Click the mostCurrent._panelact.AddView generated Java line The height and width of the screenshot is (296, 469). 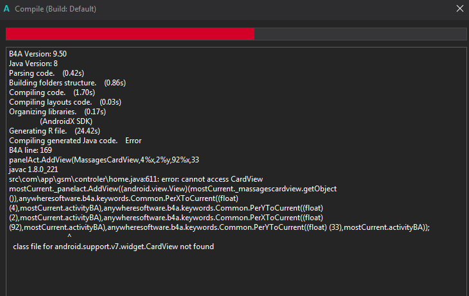[173, 188]
